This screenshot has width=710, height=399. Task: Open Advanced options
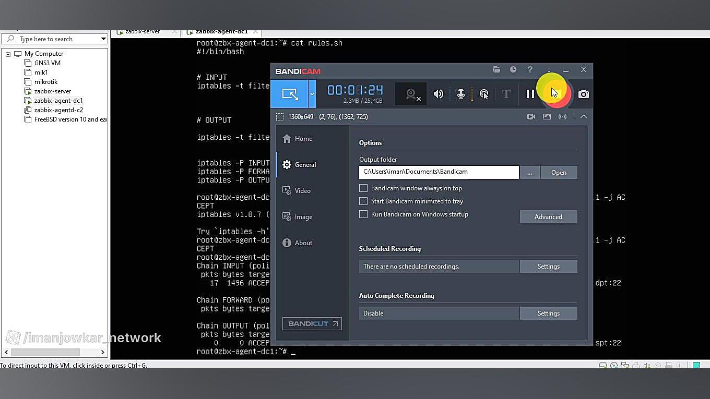pos(548,217)
